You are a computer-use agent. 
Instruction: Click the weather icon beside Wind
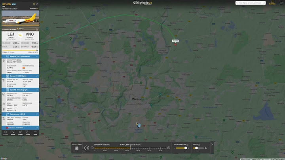click(x=4, y=104)
